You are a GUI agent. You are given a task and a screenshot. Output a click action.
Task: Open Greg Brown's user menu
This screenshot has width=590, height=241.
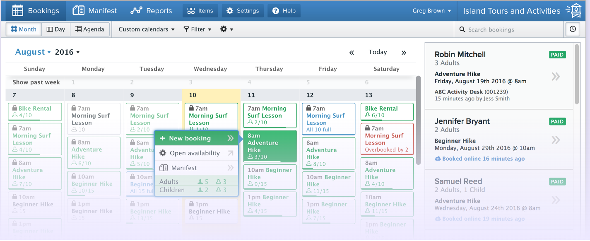coord(431,11)
